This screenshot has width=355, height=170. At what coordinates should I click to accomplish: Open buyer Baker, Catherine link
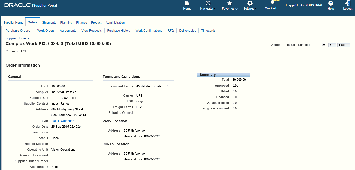coord(63,121)
